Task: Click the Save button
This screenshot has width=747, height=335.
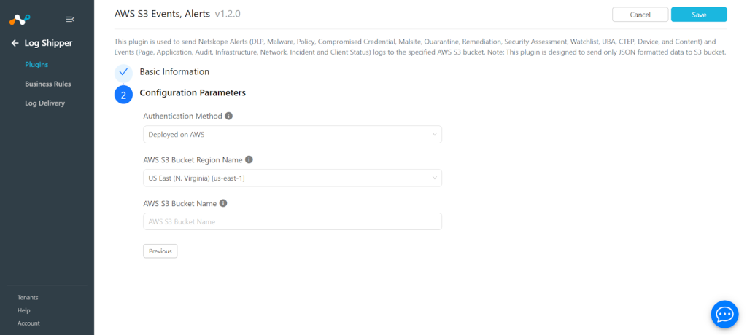Action: tap(699, 15)
